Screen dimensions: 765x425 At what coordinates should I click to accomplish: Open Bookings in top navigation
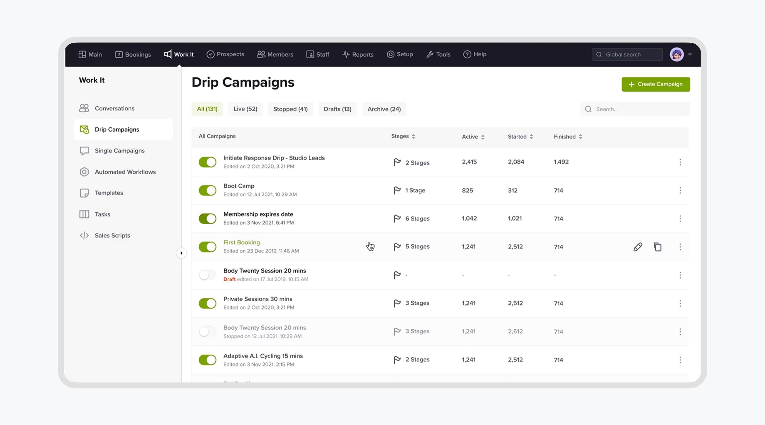133,54
